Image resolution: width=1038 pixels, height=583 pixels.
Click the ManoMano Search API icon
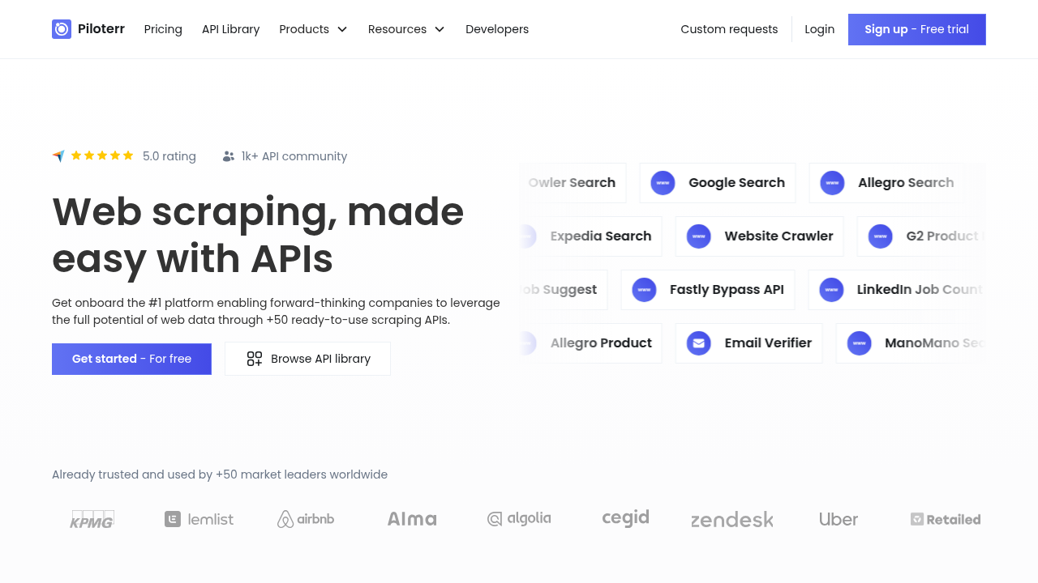click(x=859, y=343)
